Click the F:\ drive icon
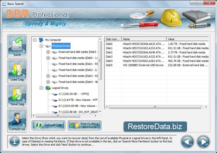Image resolution: width=217 pixels, height=153 pixels. [55, 112]
